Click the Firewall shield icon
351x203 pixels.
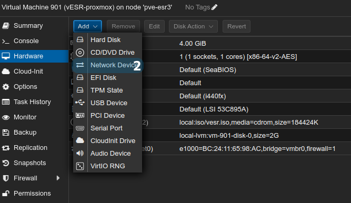[x=6, y=178]
